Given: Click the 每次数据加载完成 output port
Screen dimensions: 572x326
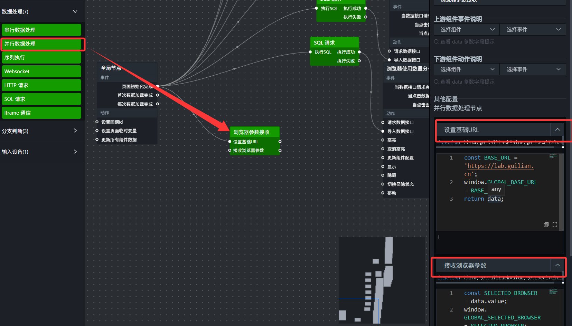Looking at the screenshot, I should [158, 104].
